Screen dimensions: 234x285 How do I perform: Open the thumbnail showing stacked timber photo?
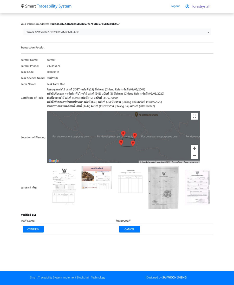point(97,177)
